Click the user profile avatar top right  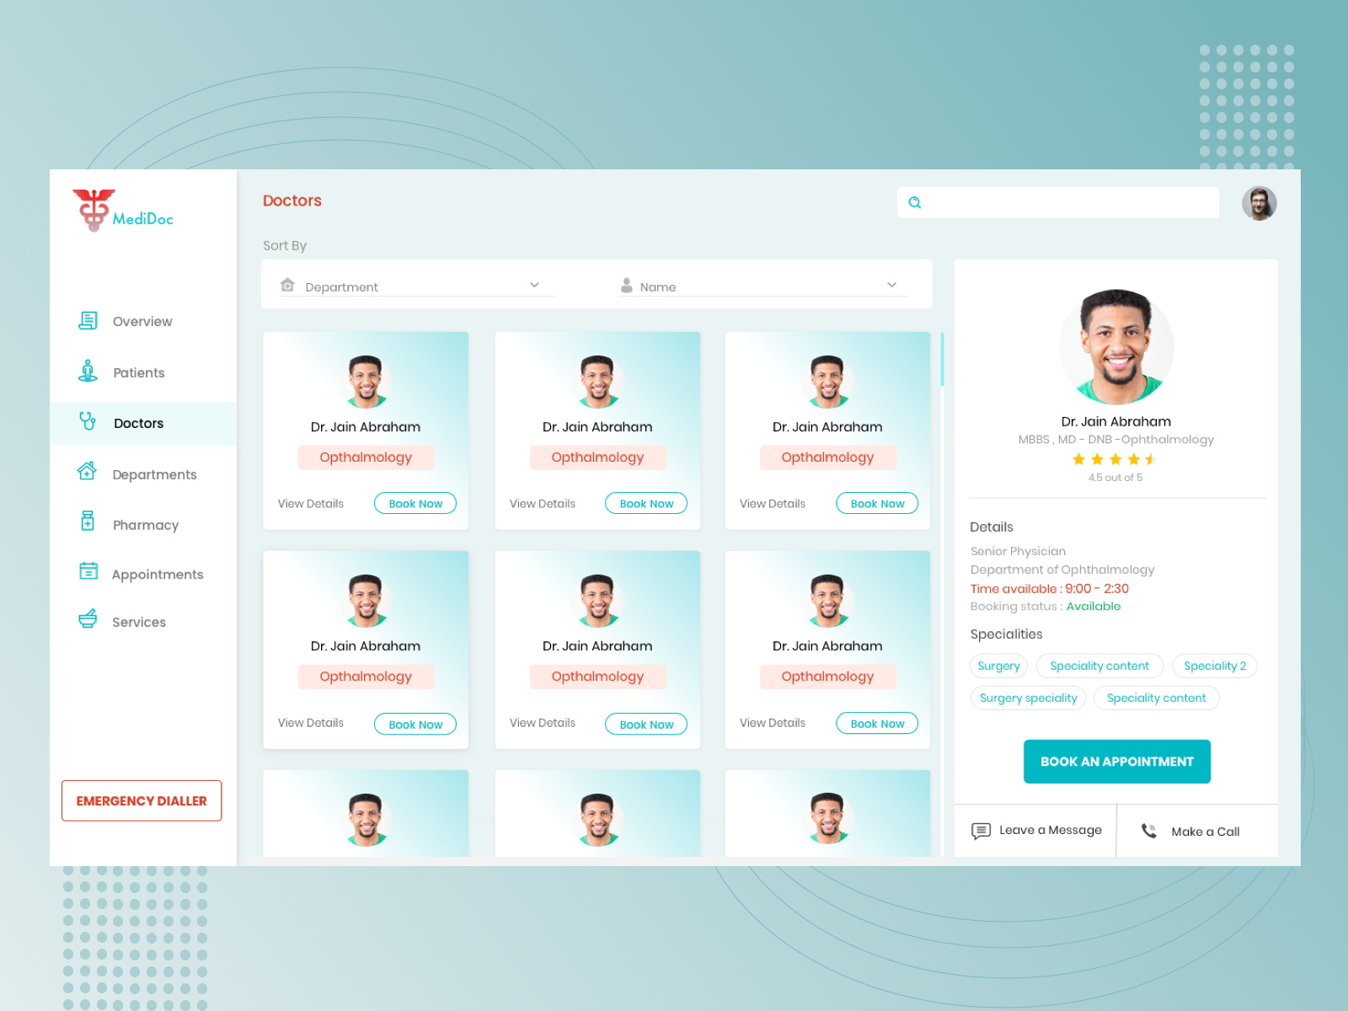(1259, 203)
